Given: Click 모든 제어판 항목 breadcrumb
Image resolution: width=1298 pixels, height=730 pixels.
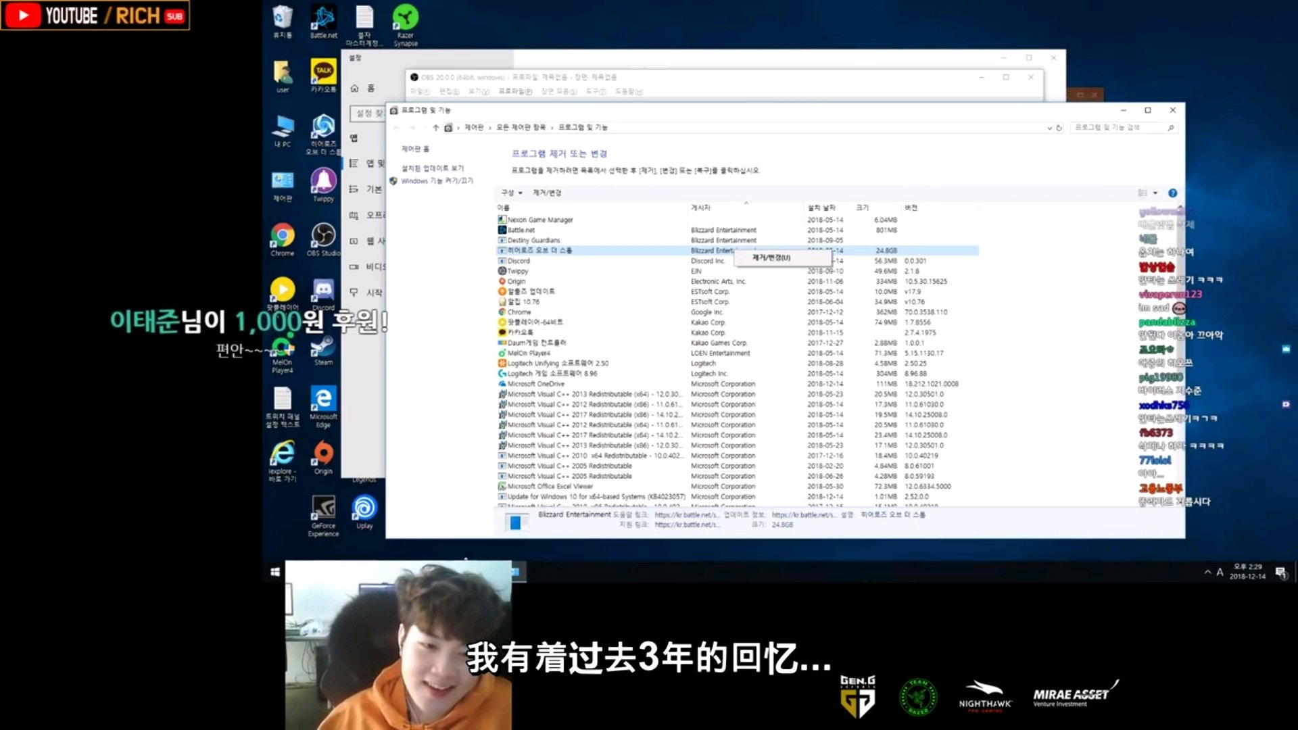Looking at the screenshot, I should point(521,128).
